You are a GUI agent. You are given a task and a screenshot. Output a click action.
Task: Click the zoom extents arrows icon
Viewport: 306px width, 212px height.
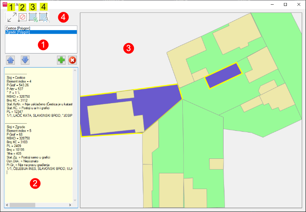[11, 17]
